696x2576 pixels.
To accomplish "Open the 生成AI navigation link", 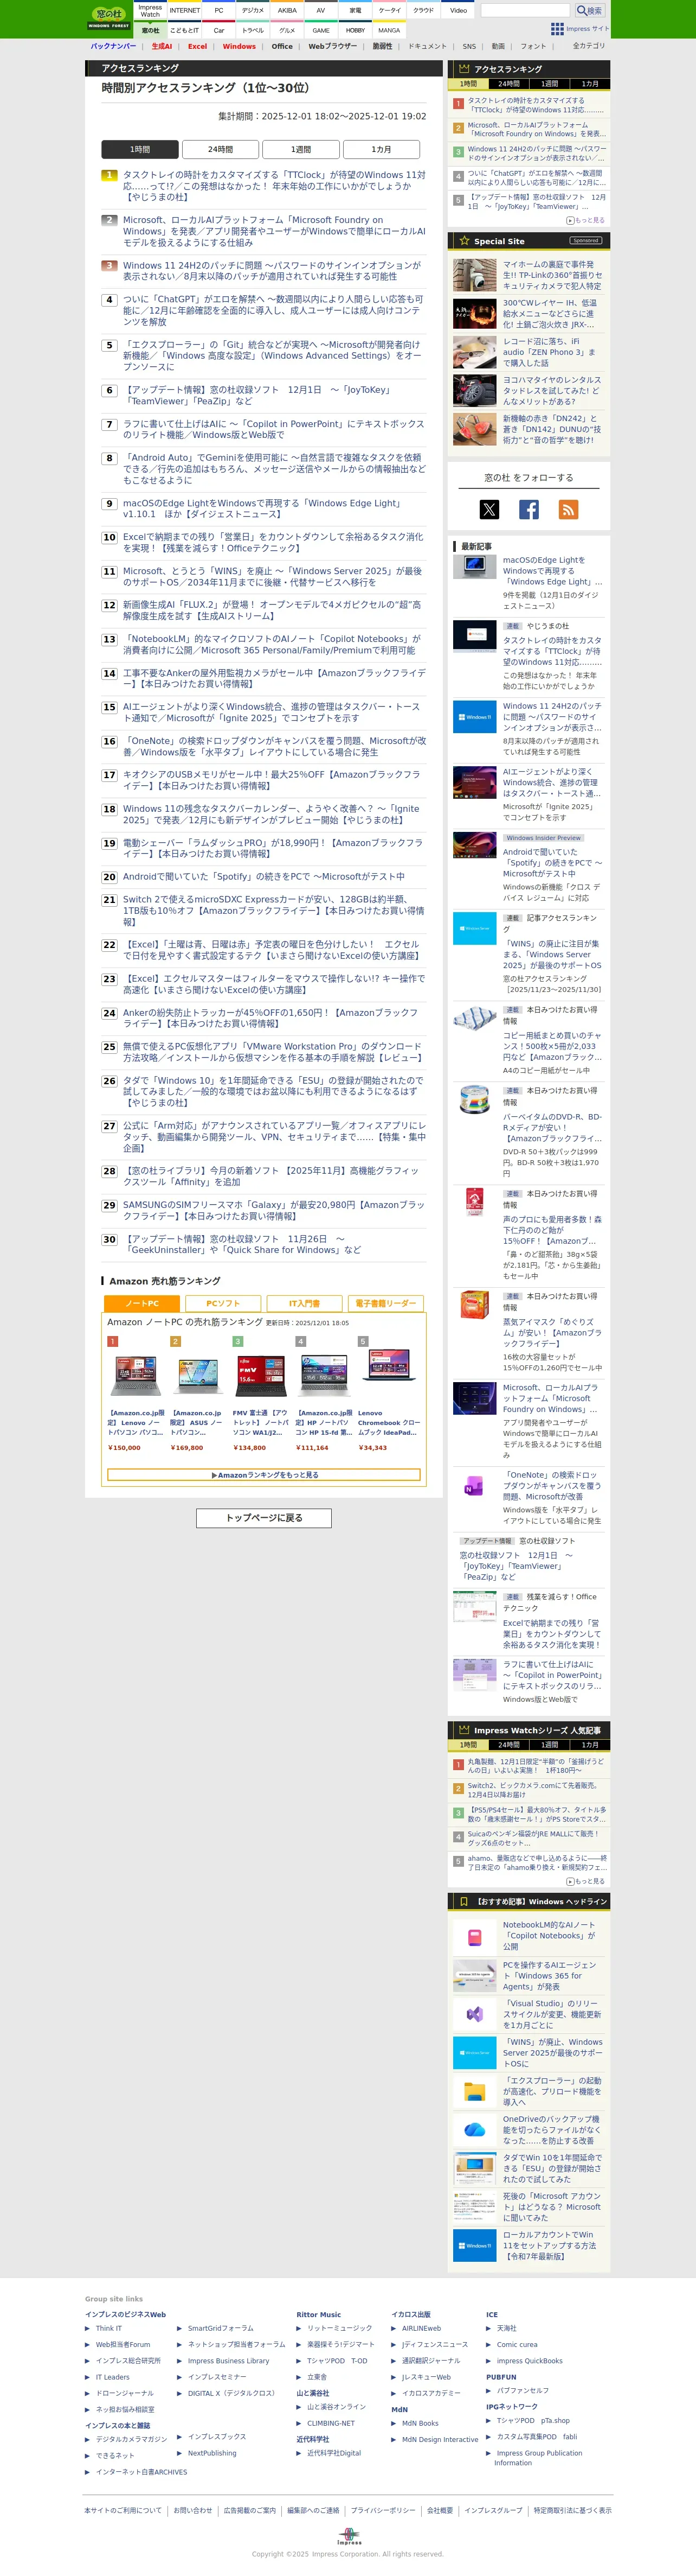I will (x=162, y=46).
